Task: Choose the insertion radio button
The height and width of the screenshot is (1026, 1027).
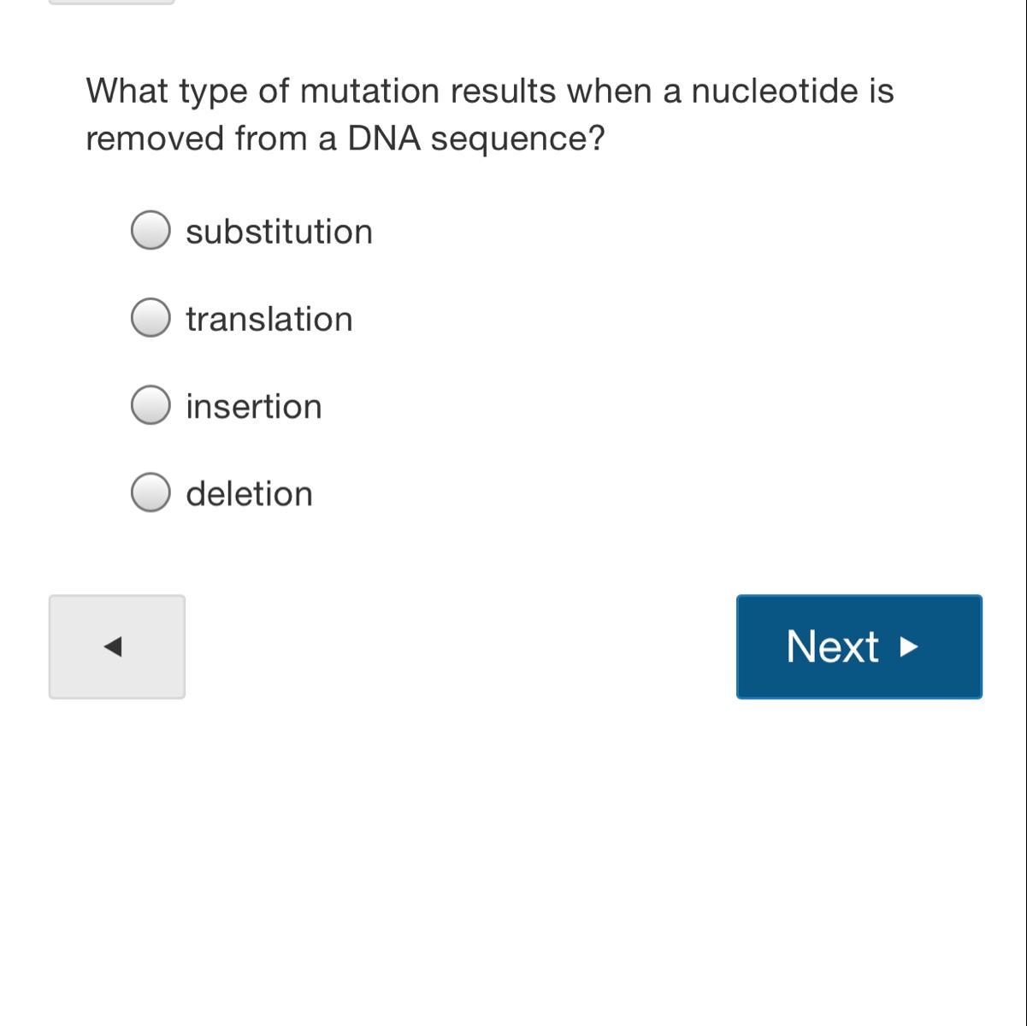Action: coord(151,405)
